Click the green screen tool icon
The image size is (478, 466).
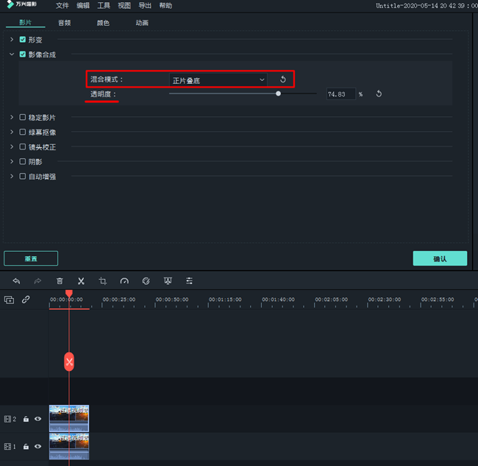[168, 281]
